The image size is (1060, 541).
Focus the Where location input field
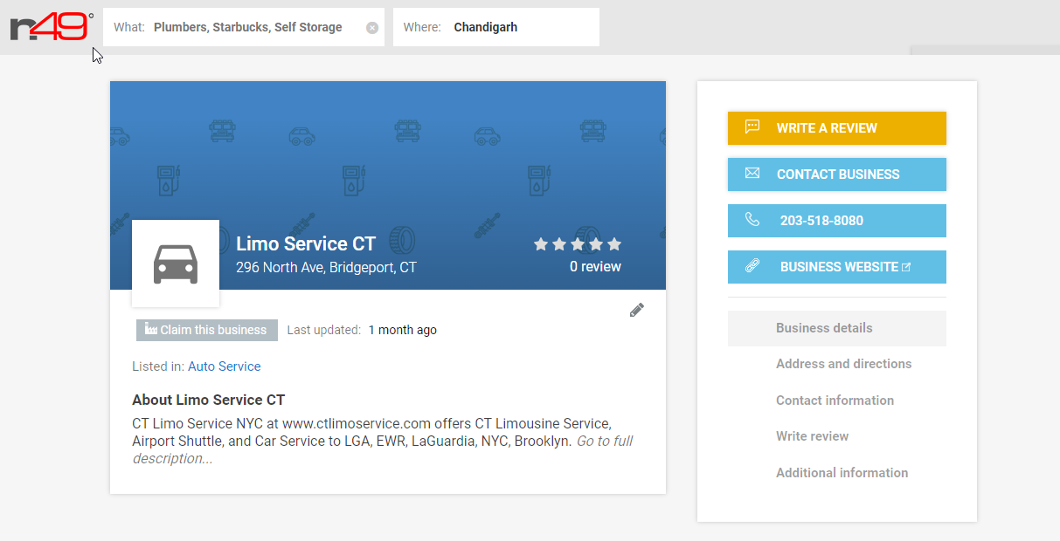[496, 27]
